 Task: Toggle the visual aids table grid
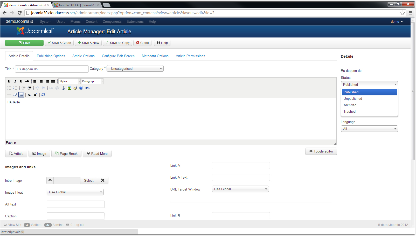21,95
